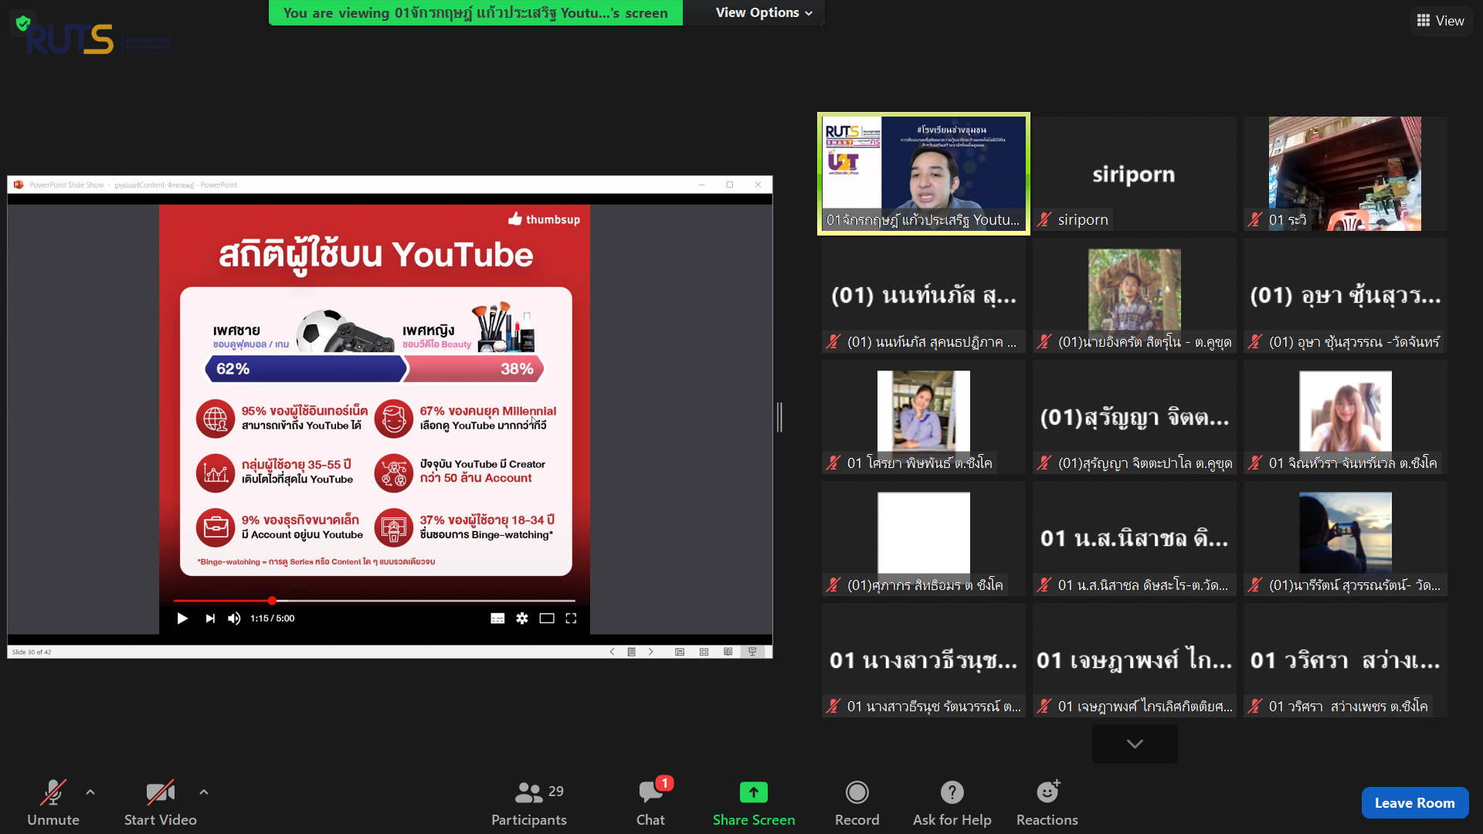This screenshot has width=1483, height=834.
Task: Play the YouTube video in the slide
Action: tap(182, 619)
